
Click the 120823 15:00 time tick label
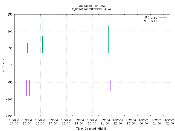(27, 122)
